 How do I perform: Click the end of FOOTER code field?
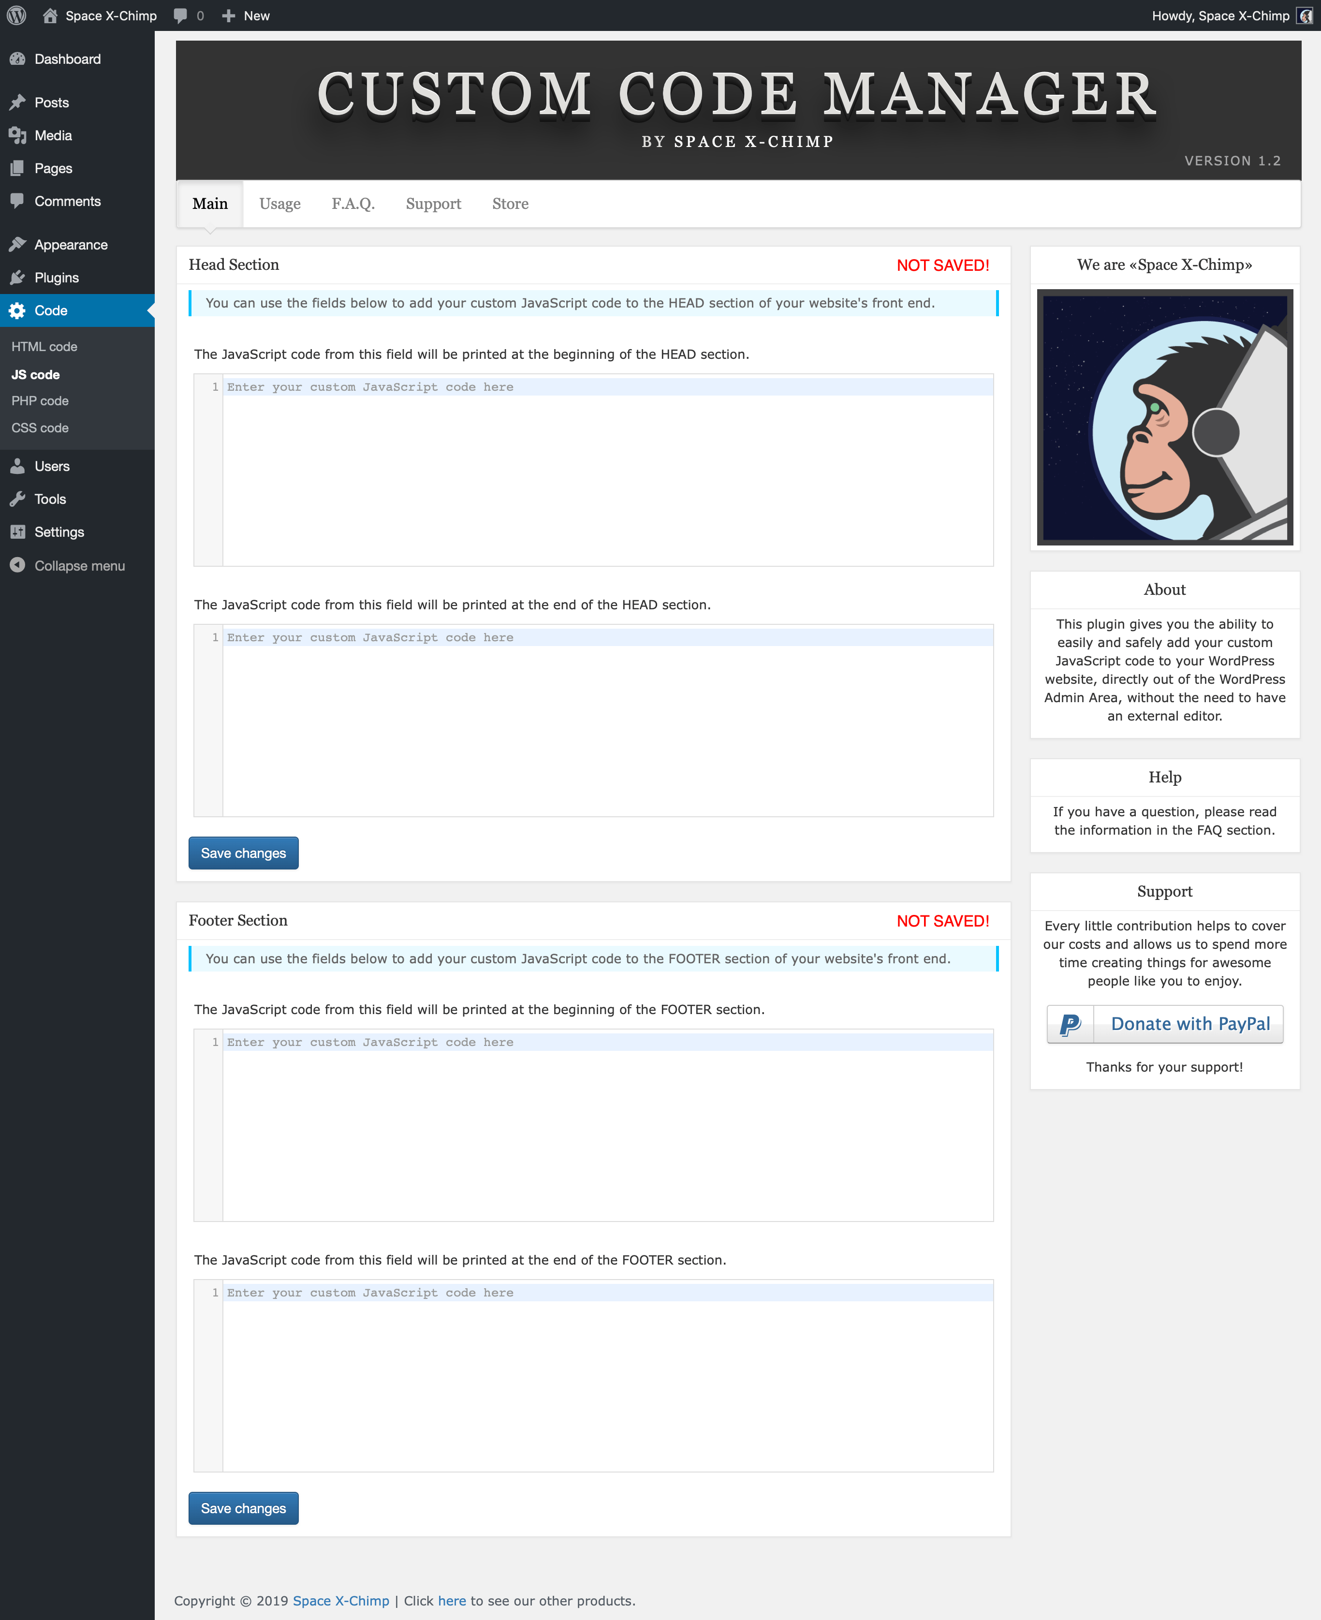[x=594, y=1375]
